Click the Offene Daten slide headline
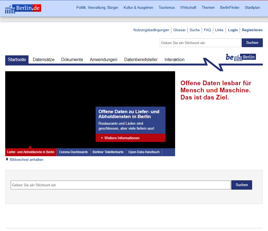 point(129,114)
